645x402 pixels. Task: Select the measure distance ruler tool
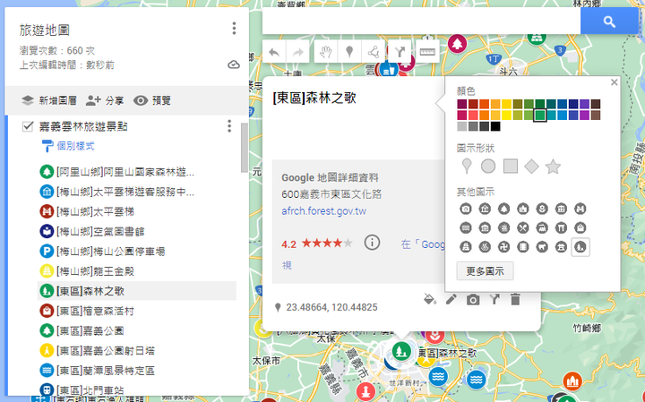click(427, 52)
